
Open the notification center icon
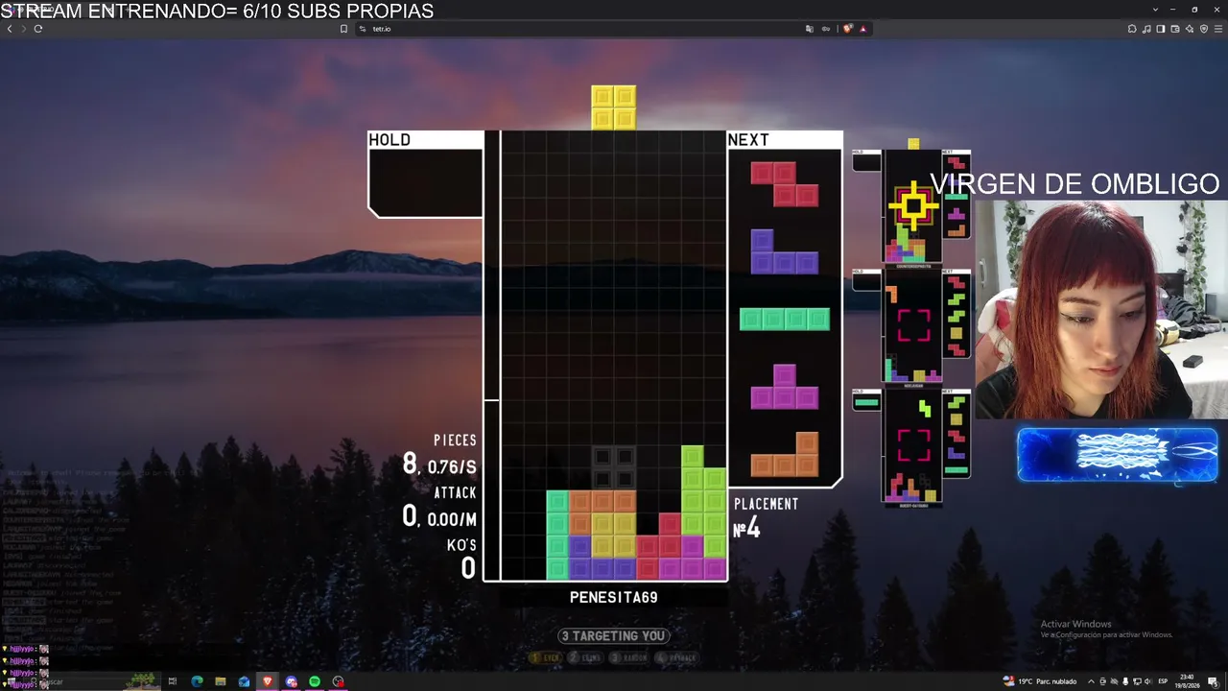(1214, 681)
